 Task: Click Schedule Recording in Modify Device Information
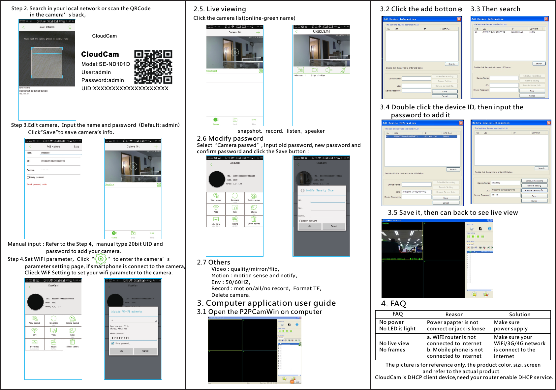pyautogui.click(x=534, y=181)
